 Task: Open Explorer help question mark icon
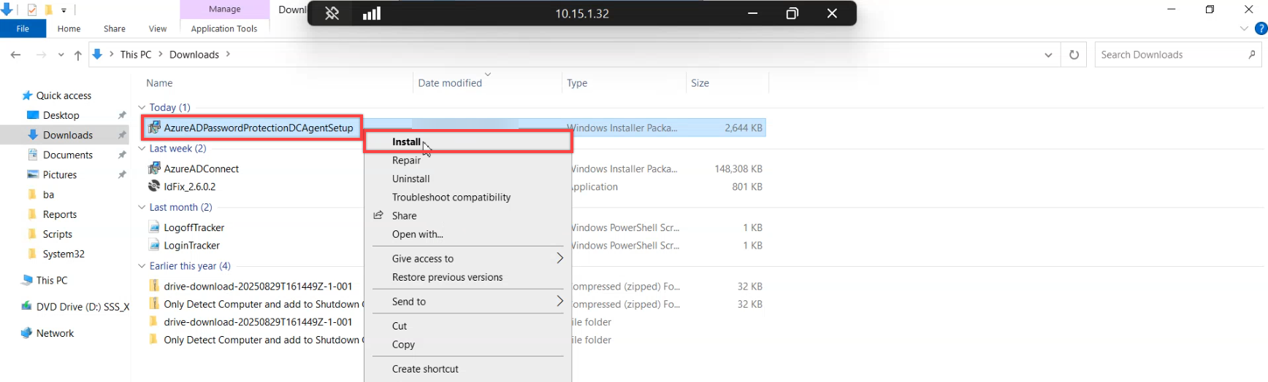coord(1261,29)
